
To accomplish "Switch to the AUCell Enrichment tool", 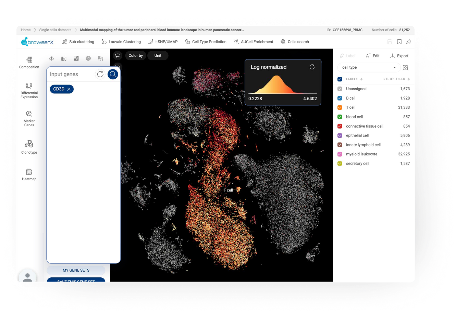I will [254, 42].
